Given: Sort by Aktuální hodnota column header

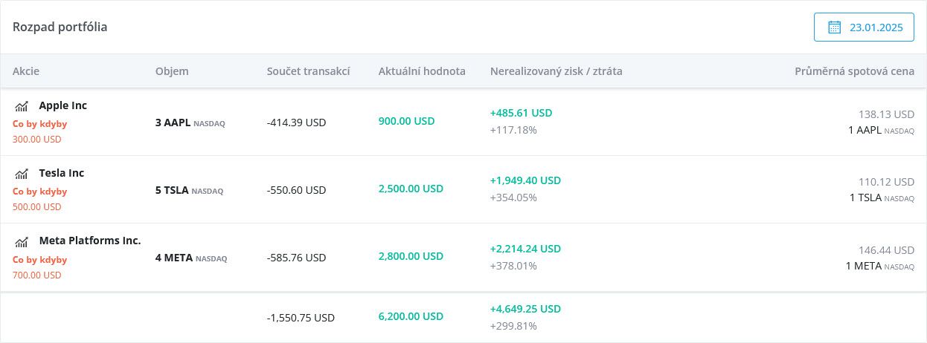Looking at the screenshot, I should [x=422, y=71].
